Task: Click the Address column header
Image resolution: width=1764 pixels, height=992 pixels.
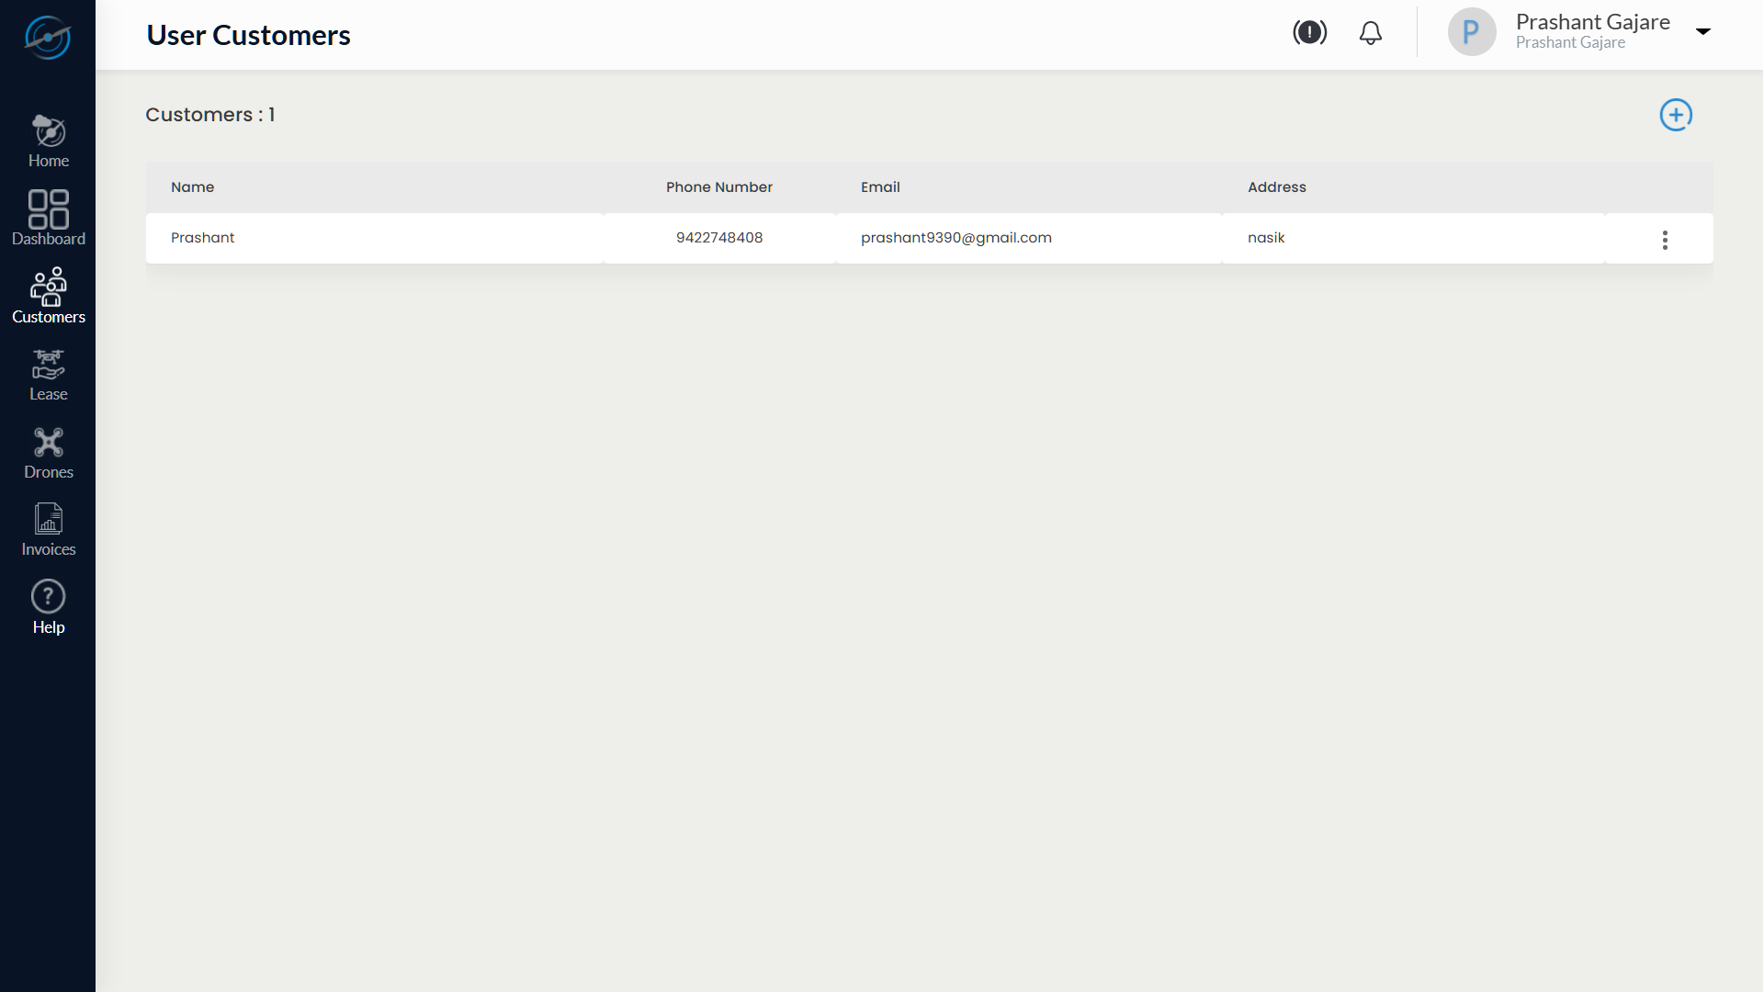Action: 1277,187
